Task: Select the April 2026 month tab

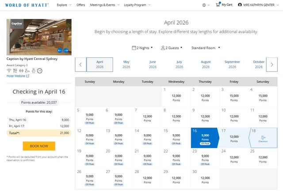Action: (x=99, y=64)
